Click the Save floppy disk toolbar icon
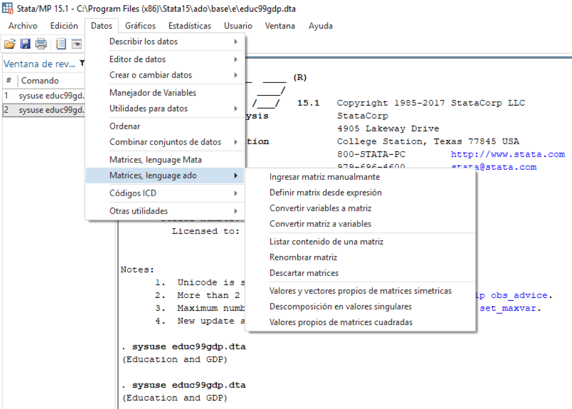This screenshot has height=409, width=572. point(25,44)
